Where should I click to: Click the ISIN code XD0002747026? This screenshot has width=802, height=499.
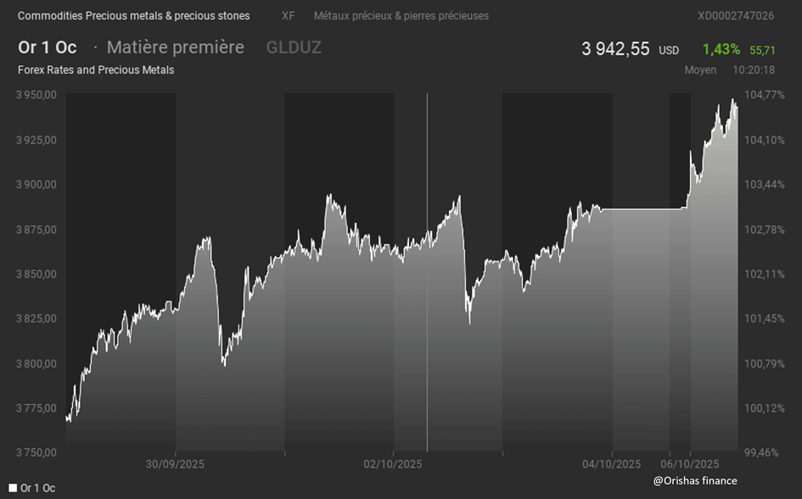(x=735, y=16)
